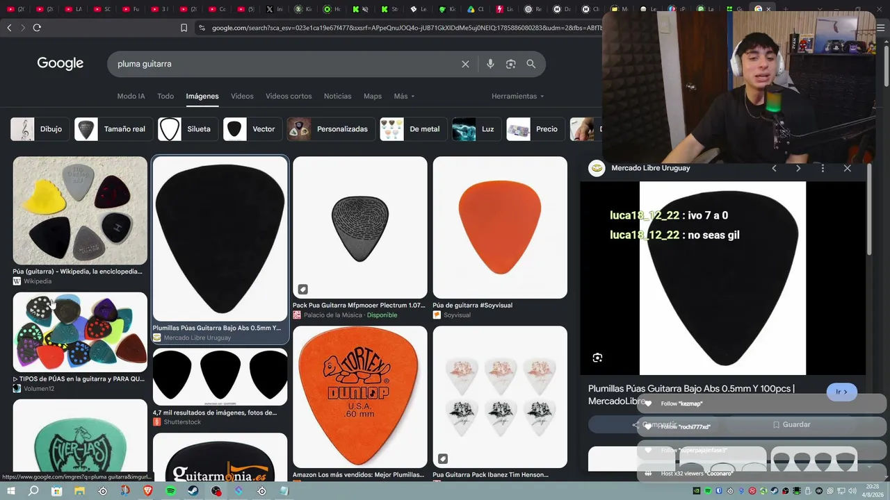Switch to the Modo IA tab
Image resolution: width=890 pixels, height=500 pixels.
point(131,96)
